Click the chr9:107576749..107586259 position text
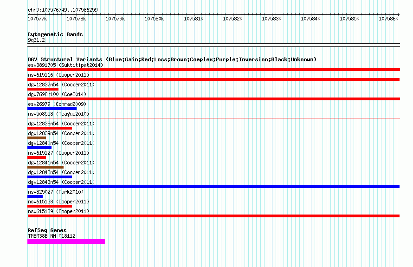This screenshot has width=413, height=267. click(x=63, y=10)
